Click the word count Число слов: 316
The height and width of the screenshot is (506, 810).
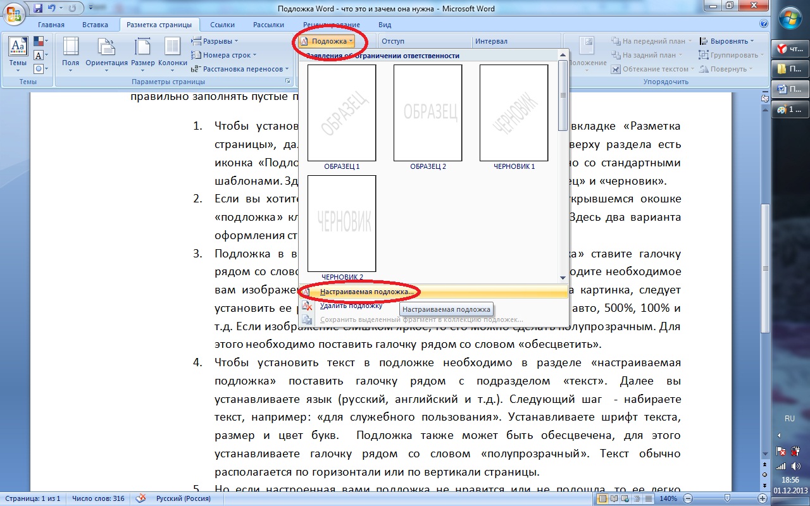(99, 498)
